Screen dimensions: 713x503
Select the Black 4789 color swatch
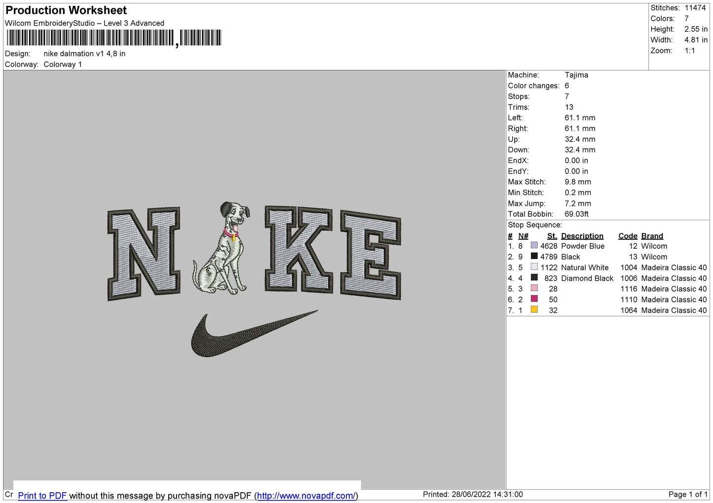click(534, 256)
